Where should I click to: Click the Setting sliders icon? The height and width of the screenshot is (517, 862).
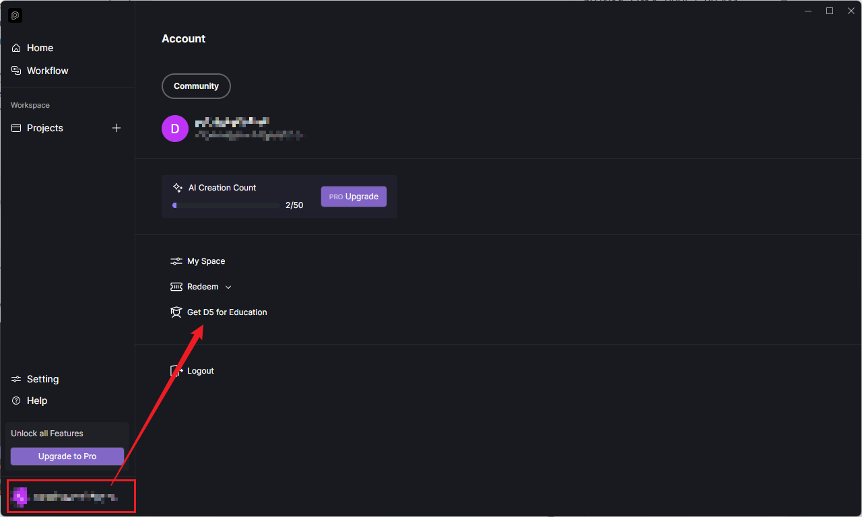[x=16, y=379]
